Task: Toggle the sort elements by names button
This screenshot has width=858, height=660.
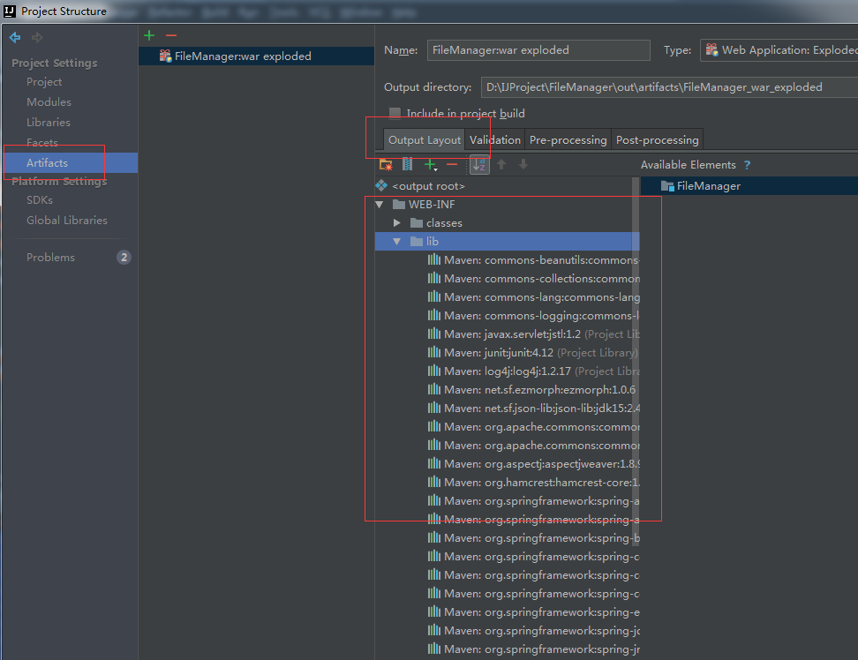Action: click(478, 164)
